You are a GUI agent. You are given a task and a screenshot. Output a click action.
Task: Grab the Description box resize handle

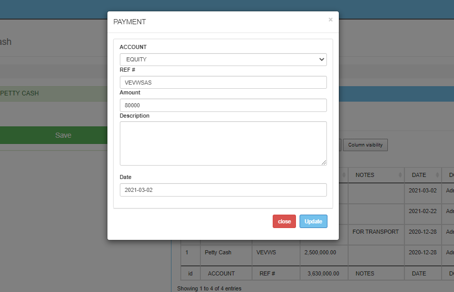(324, 163)
